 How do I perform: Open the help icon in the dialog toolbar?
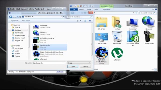[x=90, y=21]
